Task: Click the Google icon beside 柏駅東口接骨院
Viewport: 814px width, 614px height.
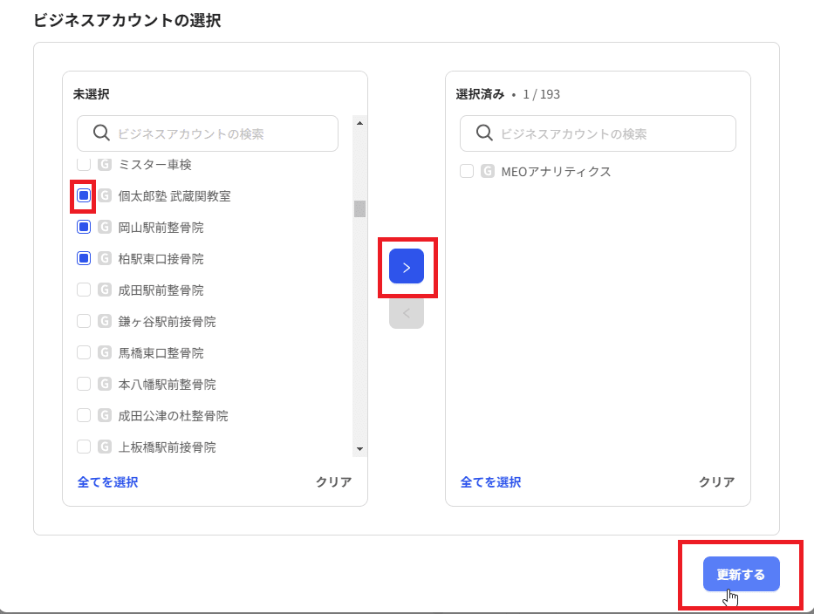Action: click(104, 258)
